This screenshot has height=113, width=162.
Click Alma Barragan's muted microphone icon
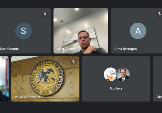(x=160, y=14)
